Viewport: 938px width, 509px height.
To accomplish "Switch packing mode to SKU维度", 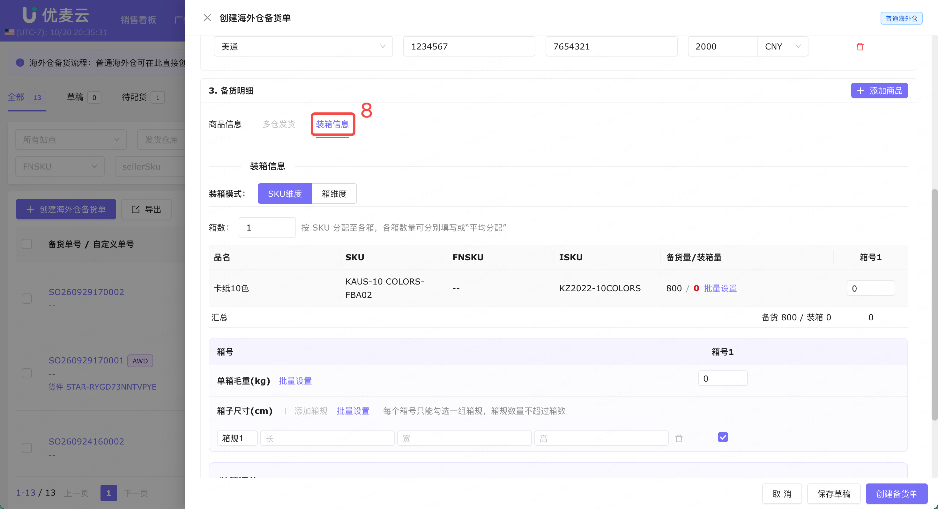I will [285, 194].
